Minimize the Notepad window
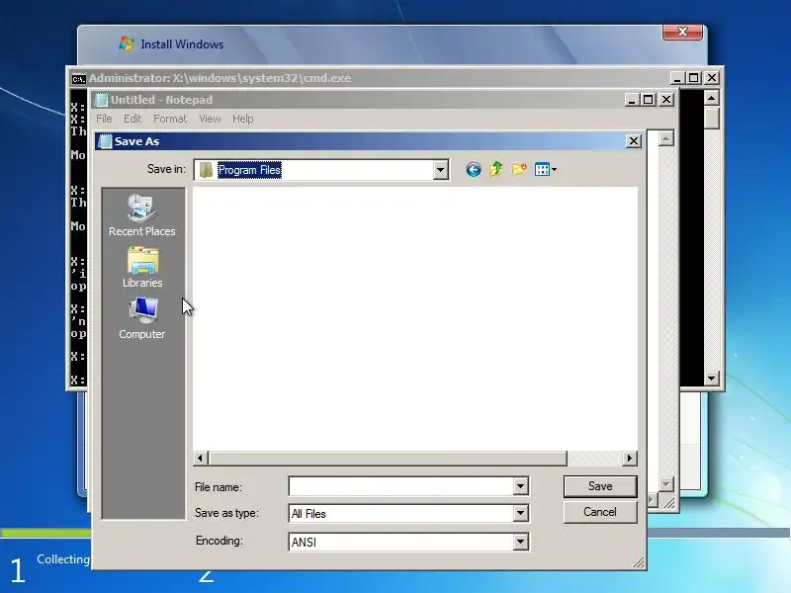This screenshot has height=593, width=791. [x=632, y=100]
